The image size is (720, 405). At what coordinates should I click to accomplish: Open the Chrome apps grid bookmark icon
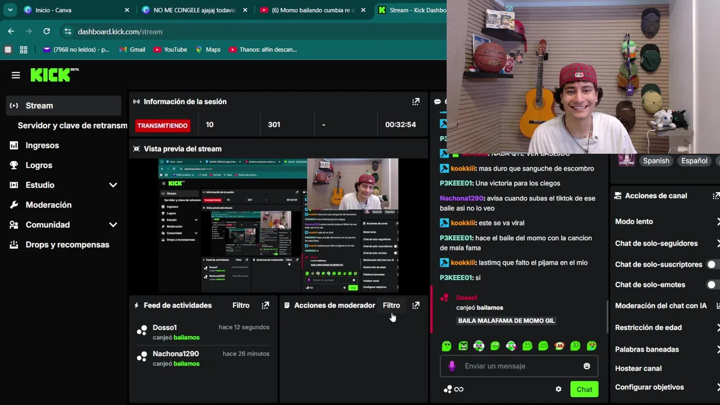click(x=24, y=49)
